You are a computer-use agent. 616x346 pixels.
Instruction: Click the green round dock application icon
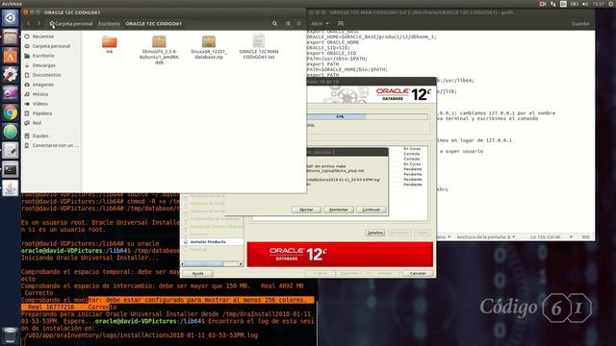click(x=11, y=132)
